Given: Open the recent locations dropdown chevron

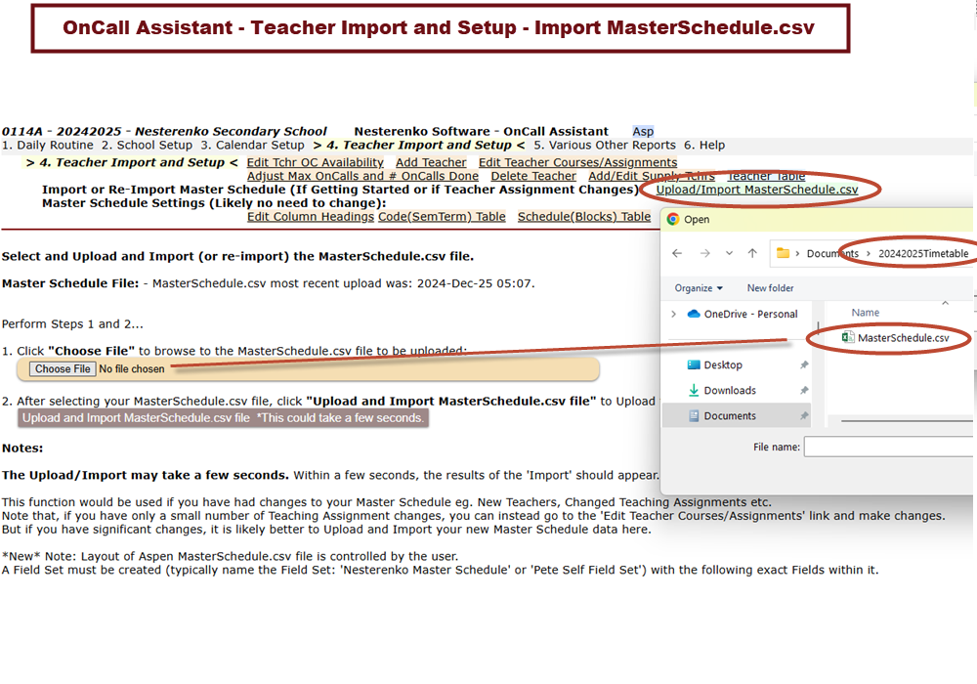Looking at the screenshot, I should coord(728,253).
